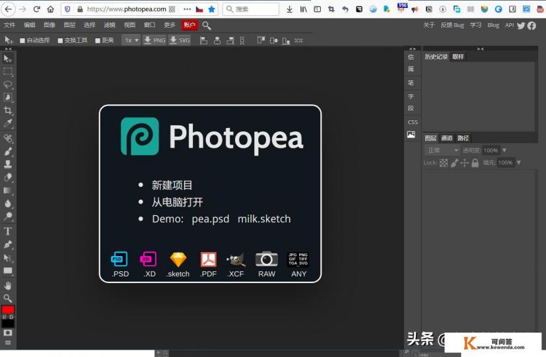Toggle lock position cross icon
The width and height of the screenshot is (546, 357).
click(465, 163)
